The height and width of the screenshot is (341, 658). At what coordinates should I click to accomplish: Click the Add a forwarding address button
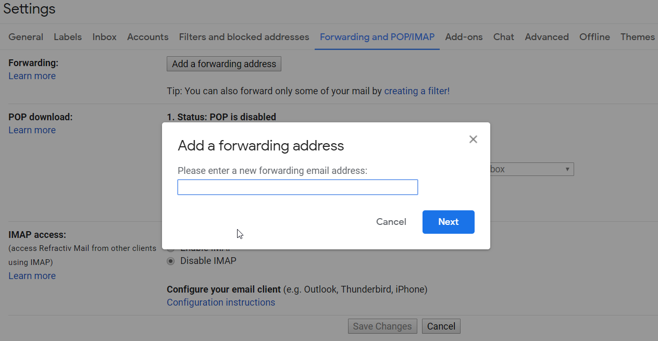click(x=224, y=64)
